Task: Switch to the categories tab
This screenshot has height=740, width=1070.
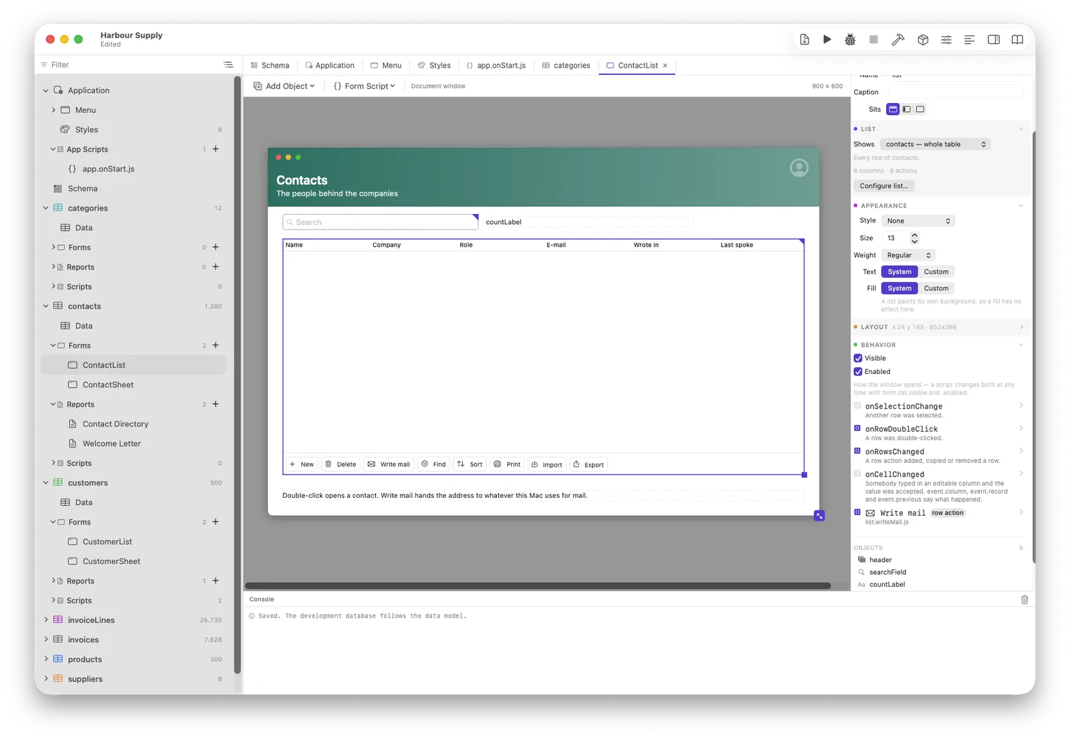Action: click(x=566, y=66)
